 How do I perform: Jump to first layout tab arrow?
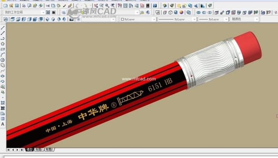pyautogui.click(x=8, y=150)
